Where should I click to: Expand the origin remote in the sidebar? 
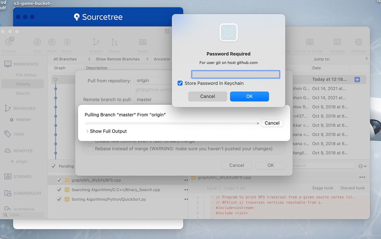[x=12, y=161]
